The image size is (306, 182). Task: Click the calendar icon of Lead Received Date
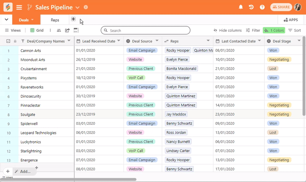click(78, 41)
